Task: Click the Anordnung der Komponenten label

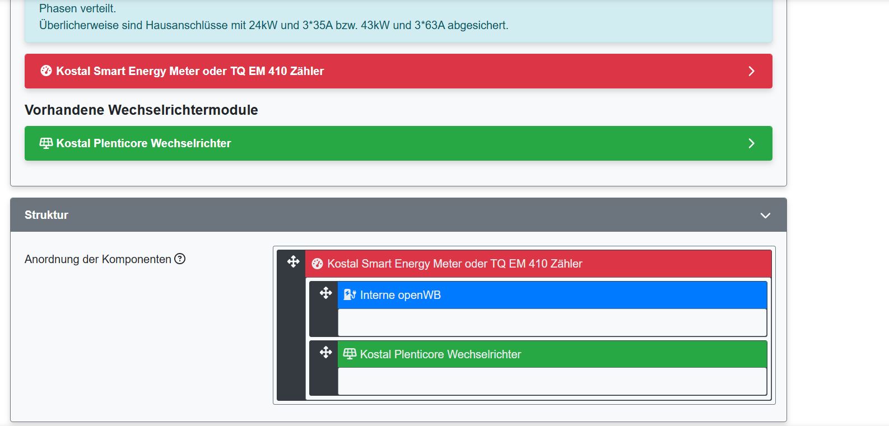Action: (98, 259)
